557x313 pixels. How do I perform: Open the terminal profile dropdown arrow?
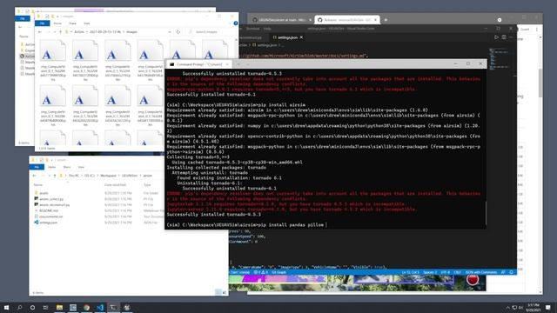point(247,64)
